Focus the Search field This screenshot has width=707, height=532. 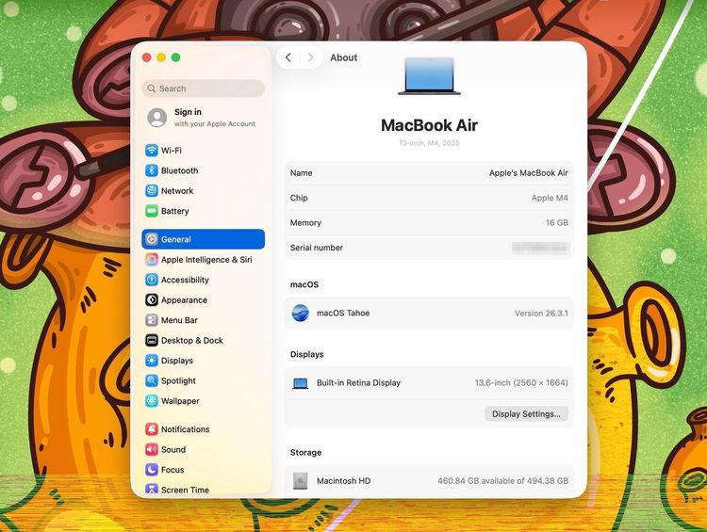[x=204, y=89]
